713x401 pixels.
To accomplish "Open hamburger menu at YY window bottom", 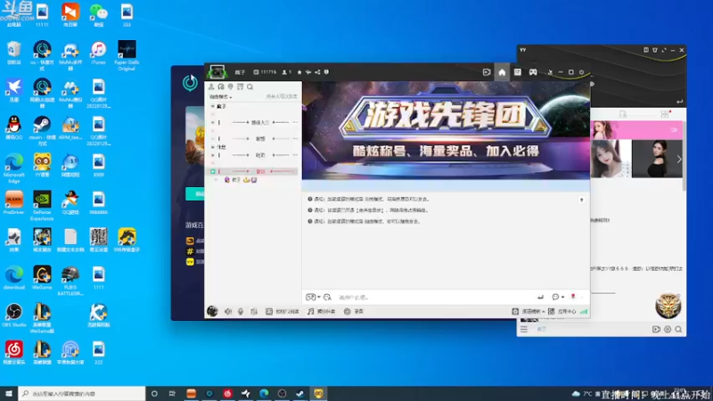I will point(524,329).
